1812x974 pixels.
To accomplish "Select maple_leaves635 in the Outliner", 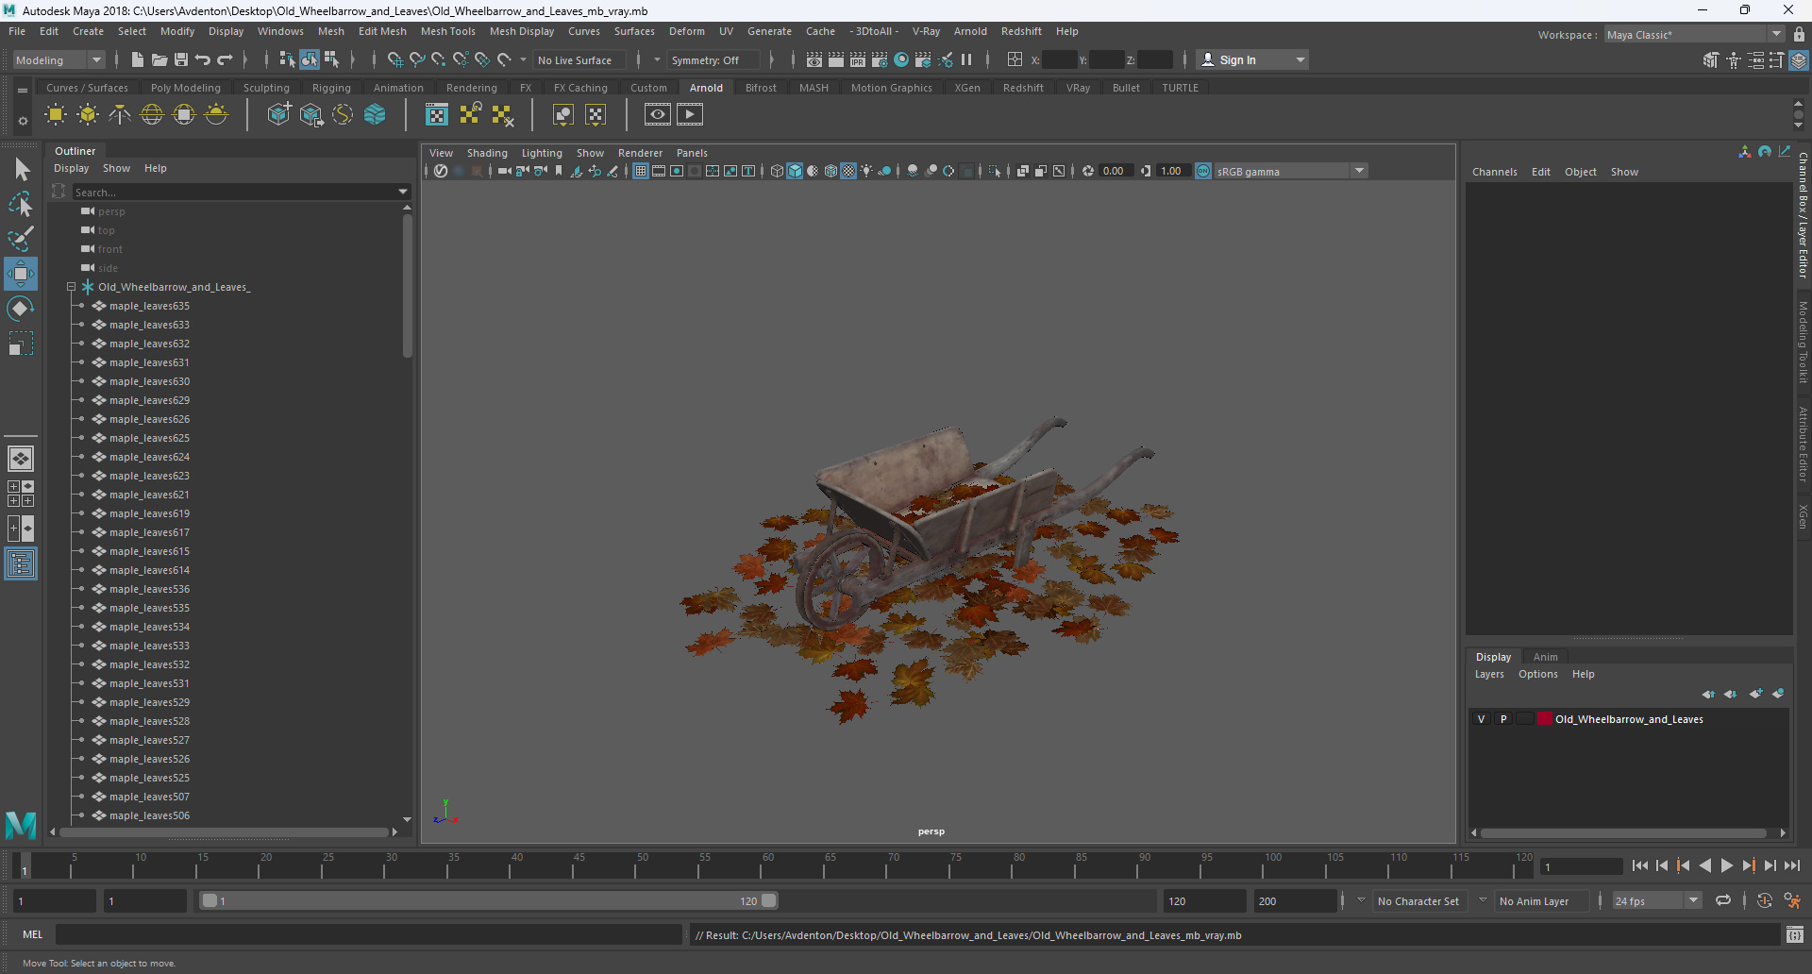I will point(149,306).
